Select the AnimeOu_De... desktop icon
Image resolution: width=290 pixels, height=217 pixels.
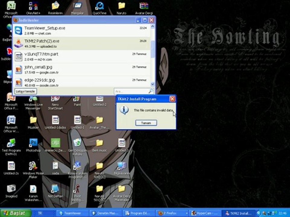coord(55,145)
